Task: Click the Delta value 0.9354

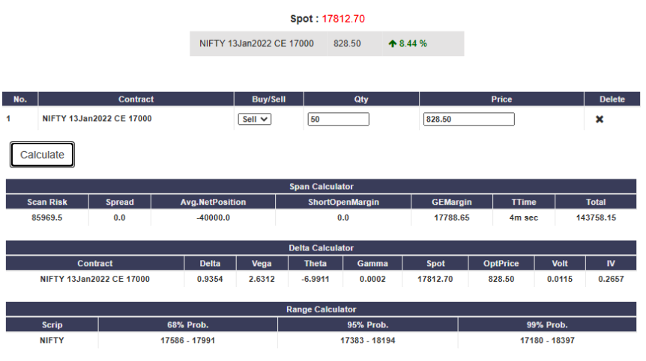Action: (x=210, y=280)
